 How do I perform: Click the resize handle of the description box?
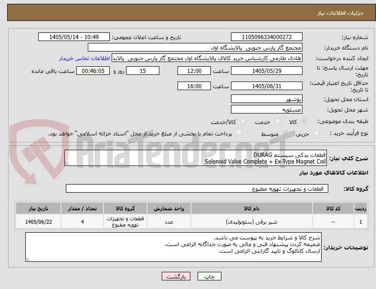[x=67, y=164]
